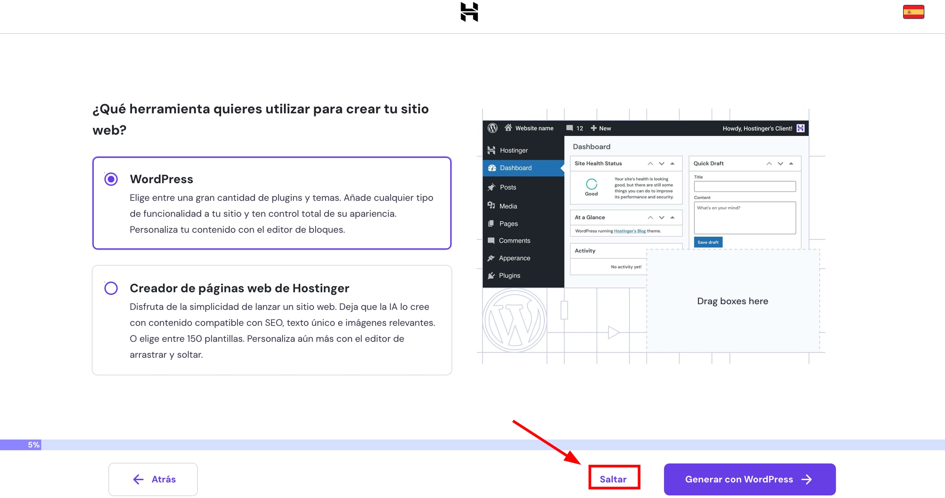Click the Hostinger avatar icon next to Howdy
945x498 pixels.
800,128
